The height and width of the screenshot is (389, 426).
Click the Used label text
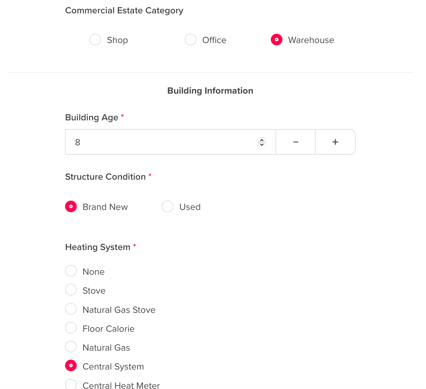click(x=190, y=207)
